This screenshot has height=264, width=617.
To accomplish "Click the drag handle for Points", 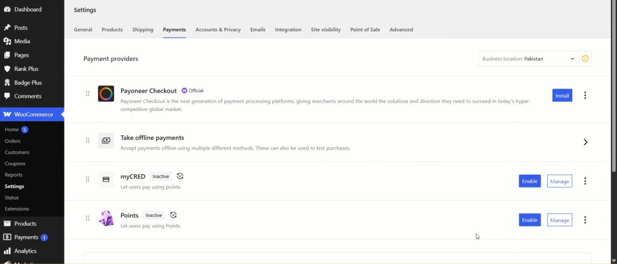I will (x=87, y=218).
